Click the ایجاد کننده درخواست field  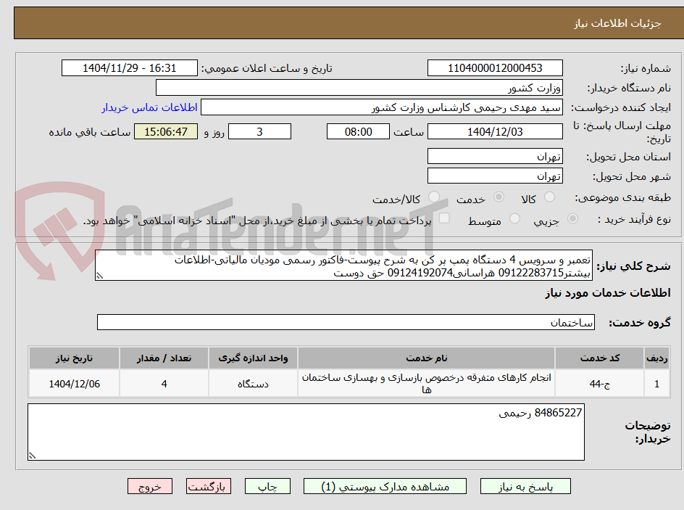pyautogui.click(x=382, y=107)
